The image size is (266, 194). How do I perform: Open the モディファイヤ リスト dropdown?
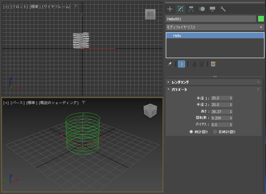pos(215,27)
